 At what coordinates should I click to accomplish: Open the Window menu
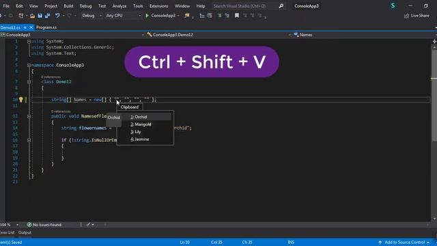tap(182, 6)
